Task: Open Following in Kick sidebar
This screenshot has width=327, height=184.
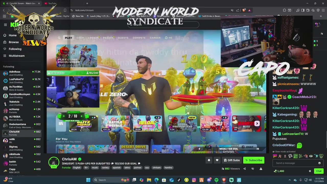Action: 15,49
